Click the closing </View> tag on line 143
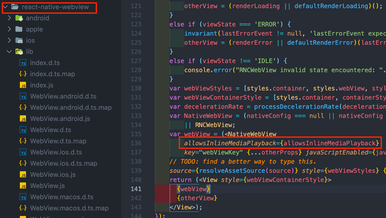 (184, 207)
